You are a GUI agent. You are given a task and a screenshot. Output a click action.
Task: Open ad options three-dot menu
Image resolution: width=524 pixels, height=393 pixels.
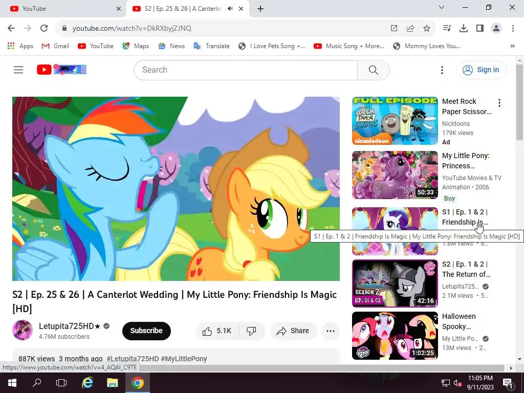point(499,103)
